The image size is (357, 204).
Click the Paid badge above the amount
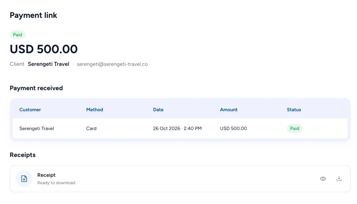(x=18, y=35)
